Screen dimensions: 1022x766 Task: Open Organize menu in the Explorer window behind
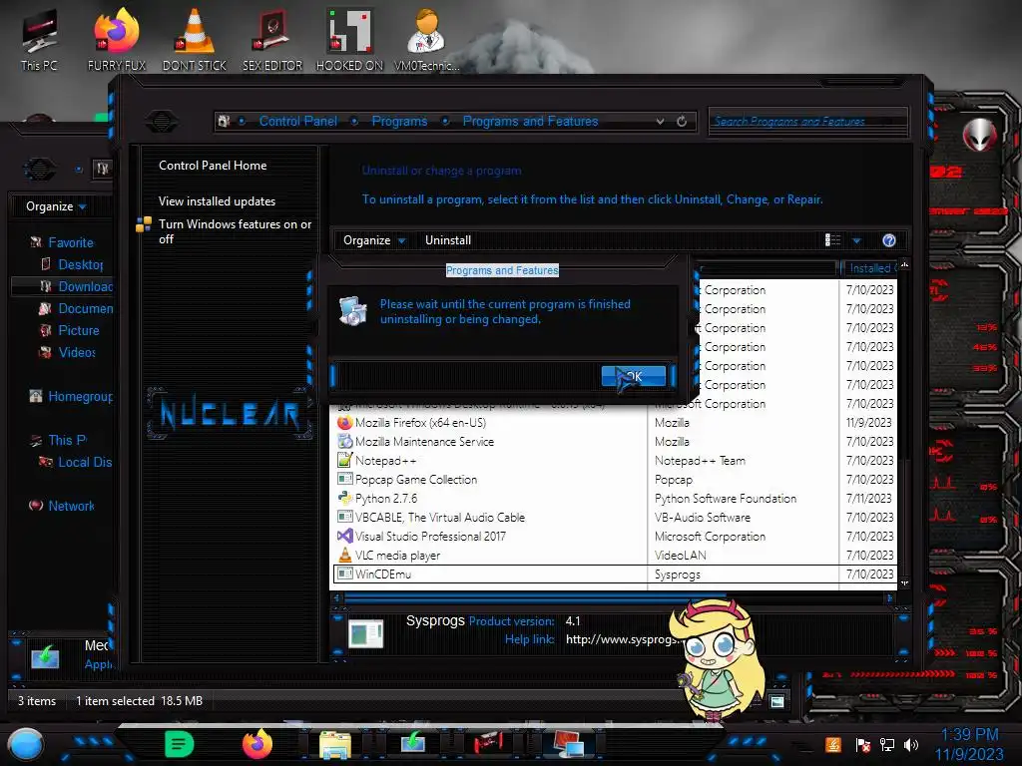coord(56,206)
